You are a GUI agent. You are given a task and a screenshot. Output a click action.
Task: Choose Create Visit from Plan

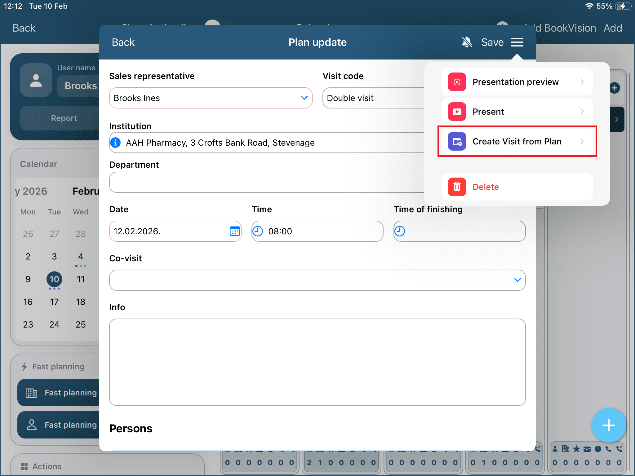point(517,142)
